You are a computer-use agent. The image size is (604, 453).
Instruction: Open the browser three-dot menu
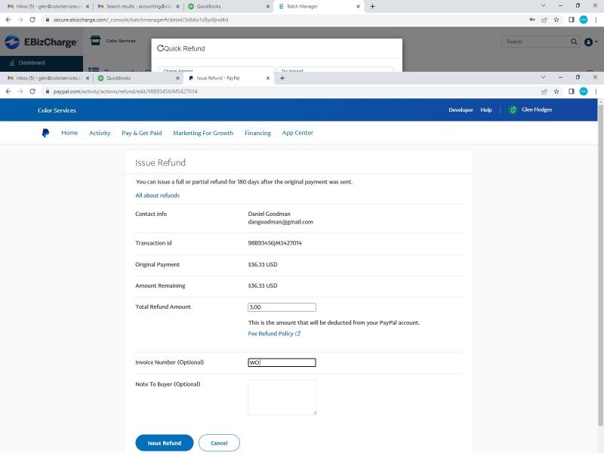596,91
